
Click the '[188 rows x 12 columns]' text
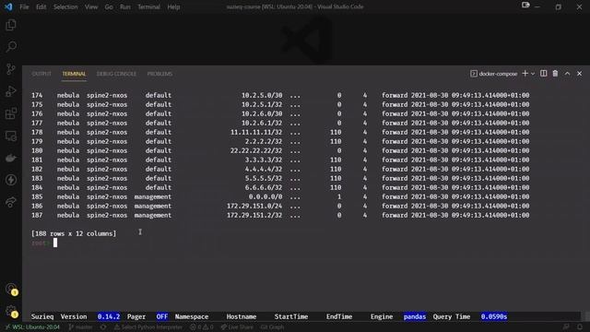(74, 233)
